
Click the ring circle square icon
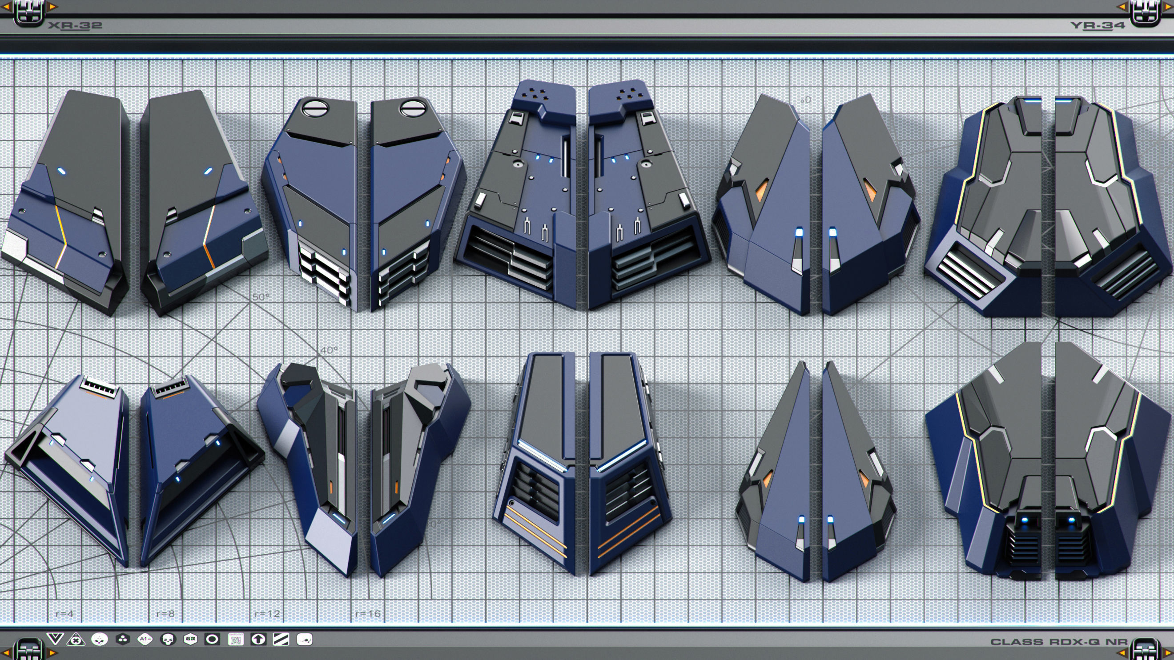[212, 640]
